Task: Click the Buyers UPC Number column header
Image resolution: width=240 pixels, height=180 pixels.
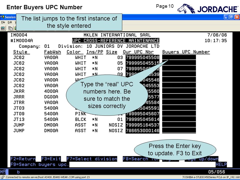Action: click(186, 52)
